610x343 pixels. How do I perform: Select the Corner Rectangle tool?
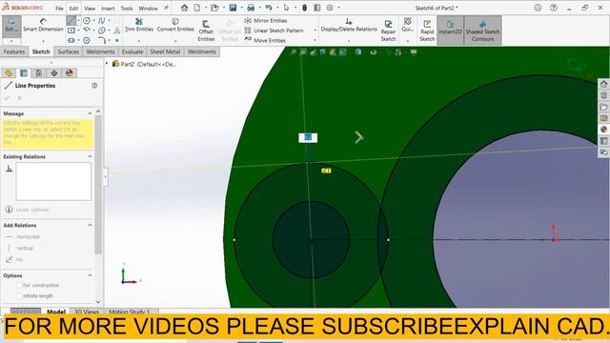[x=71, y=30]
